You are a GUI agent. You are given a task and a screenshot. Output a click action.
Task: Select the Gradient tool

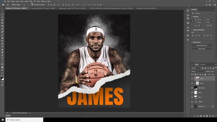point(2,46)
